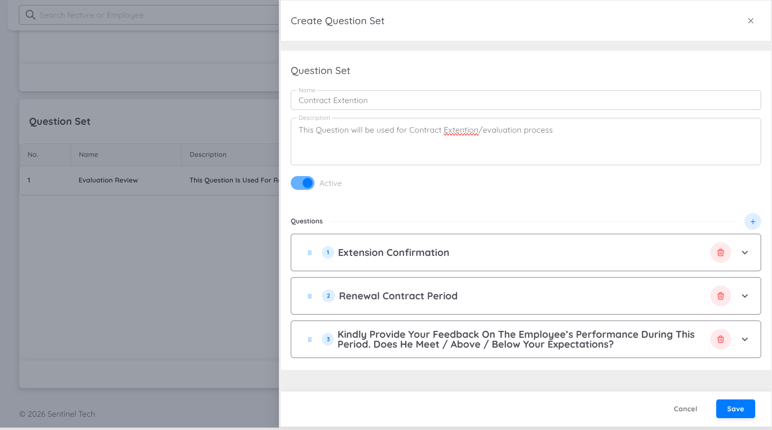
Task: Expand the Renewal Contract Period question
Action: tap(744, 296)
